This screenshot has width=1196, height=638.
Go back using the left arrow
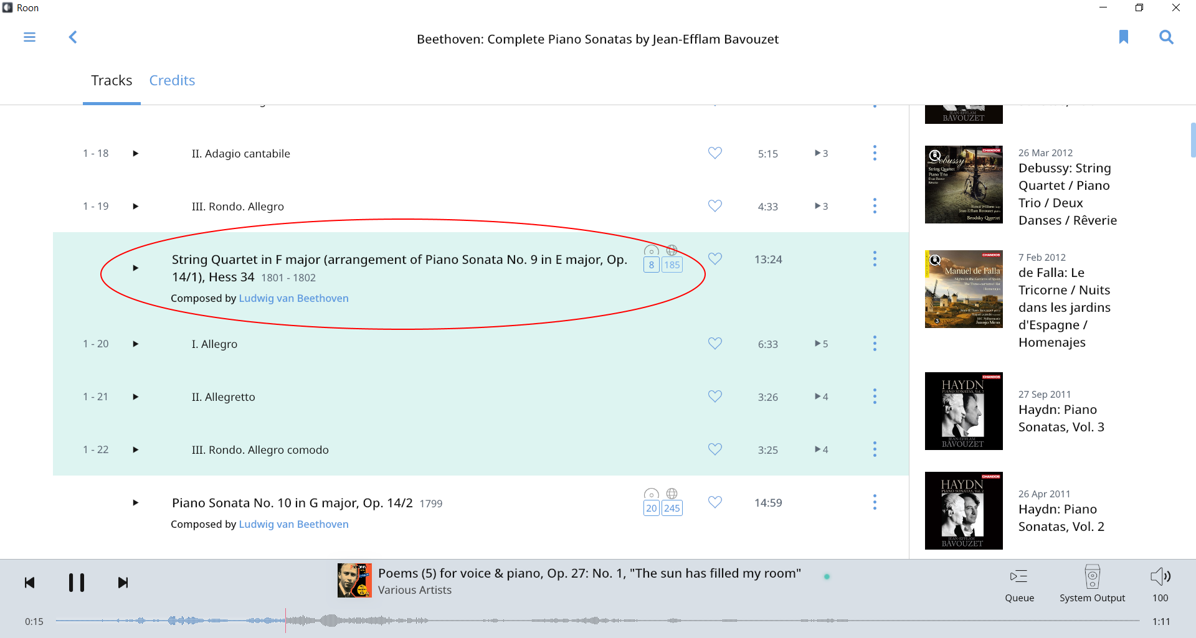(x=73, y=37)
